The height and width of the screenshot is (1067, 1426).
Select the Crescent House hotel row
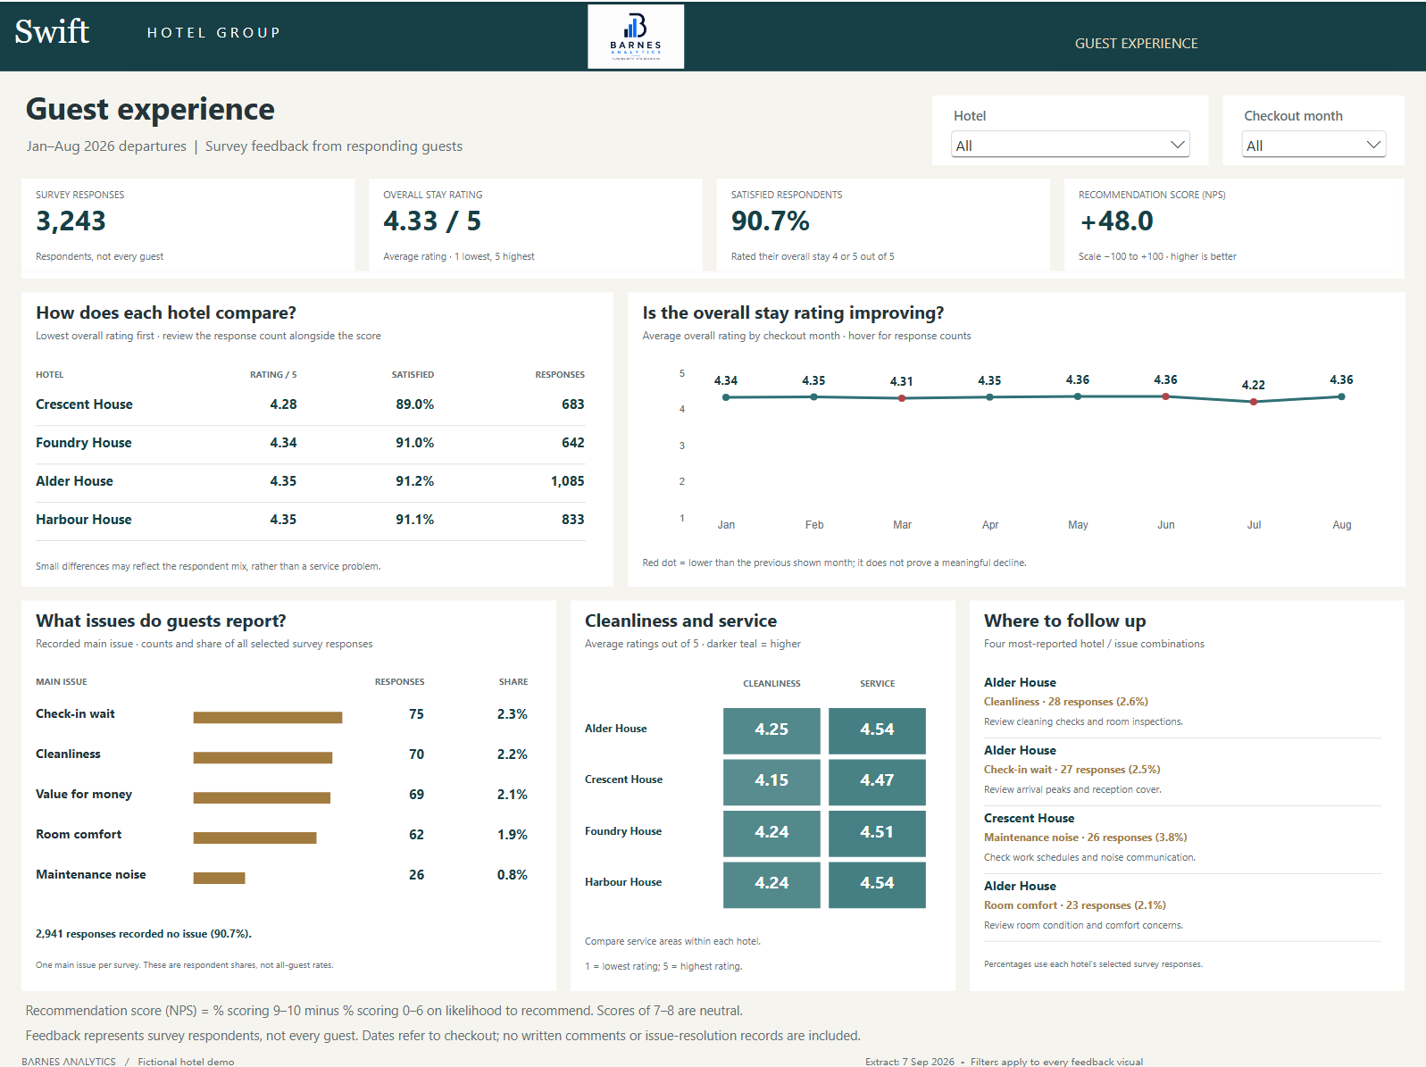310,404
